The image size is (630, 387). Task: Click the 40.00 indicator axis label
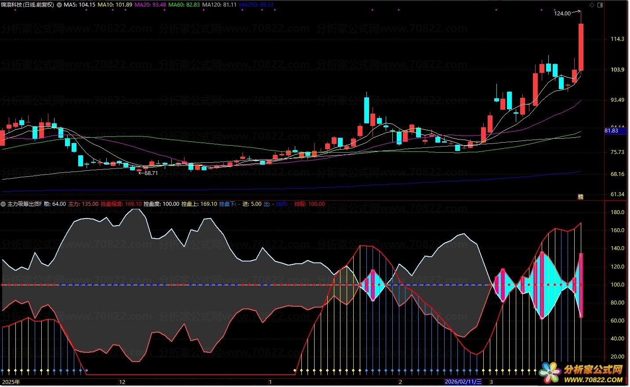click(x=617, y=339)
